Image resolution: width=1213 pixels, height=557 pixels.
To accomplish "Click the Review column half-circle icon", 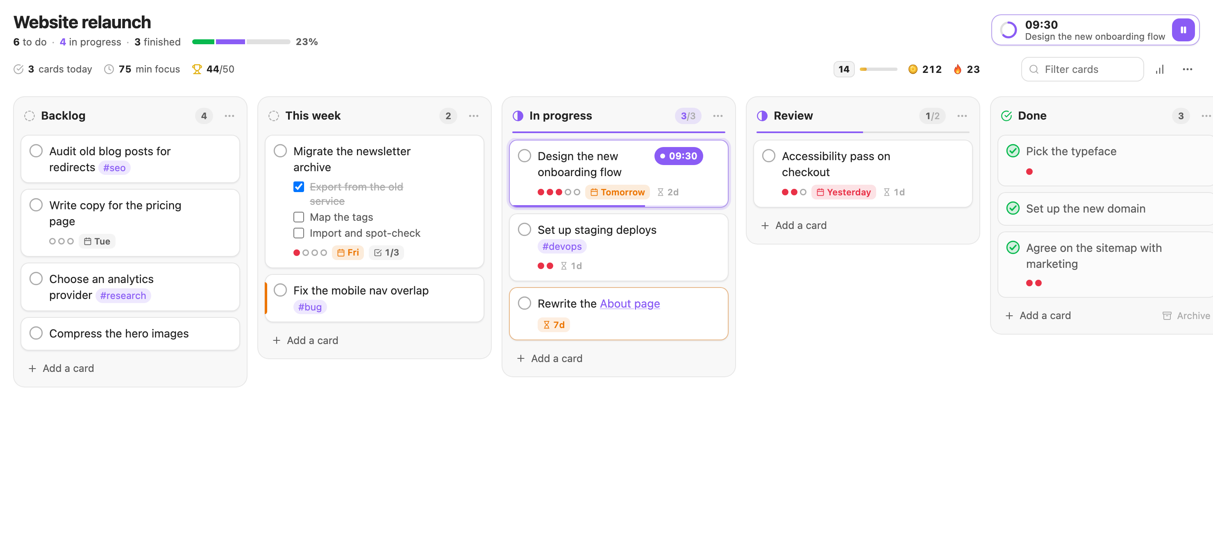I will pos(762,116).
